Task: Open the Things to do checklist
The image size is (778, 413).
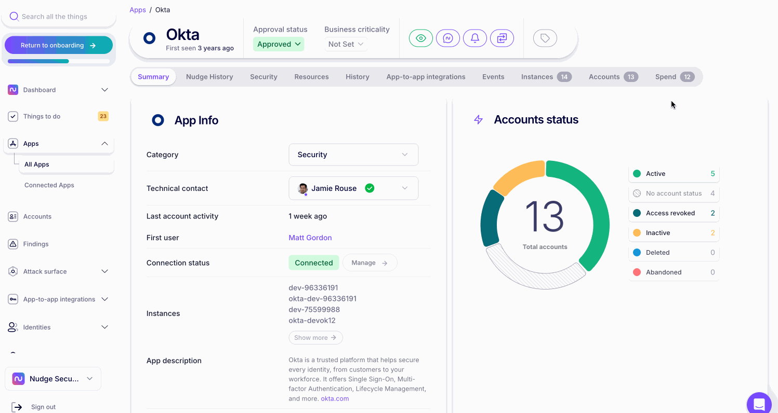Action: (x=42, y=116)
